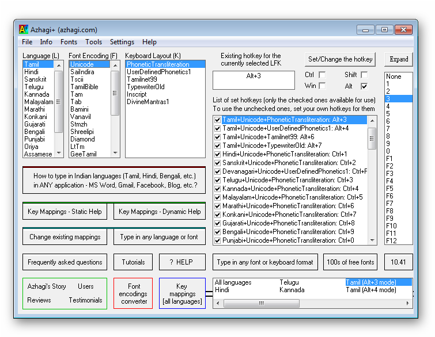Uncheck Tamil+Unicode+PhoneticTransliteration Alt+3 hotkey checkbox
The width and height of the screenshot is (435, 337).
tap(218, 120)
